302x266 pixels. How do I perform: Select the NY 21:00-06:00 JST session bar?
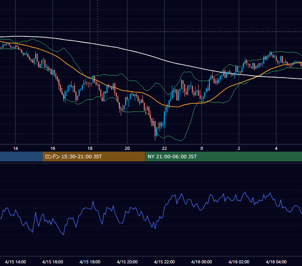pos(223,156)
